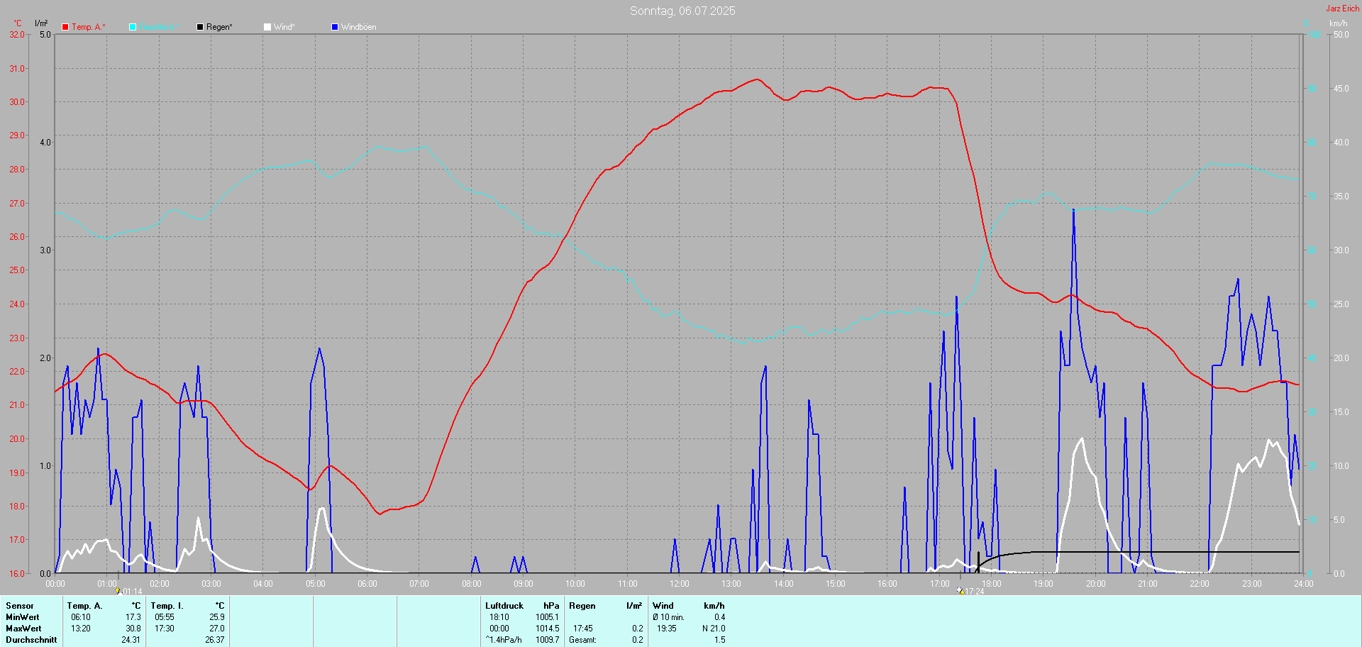This screenshot has height=647, width=1362.
Task: Click the 18:10 pressure minimum time
Action: click(499, 617)
